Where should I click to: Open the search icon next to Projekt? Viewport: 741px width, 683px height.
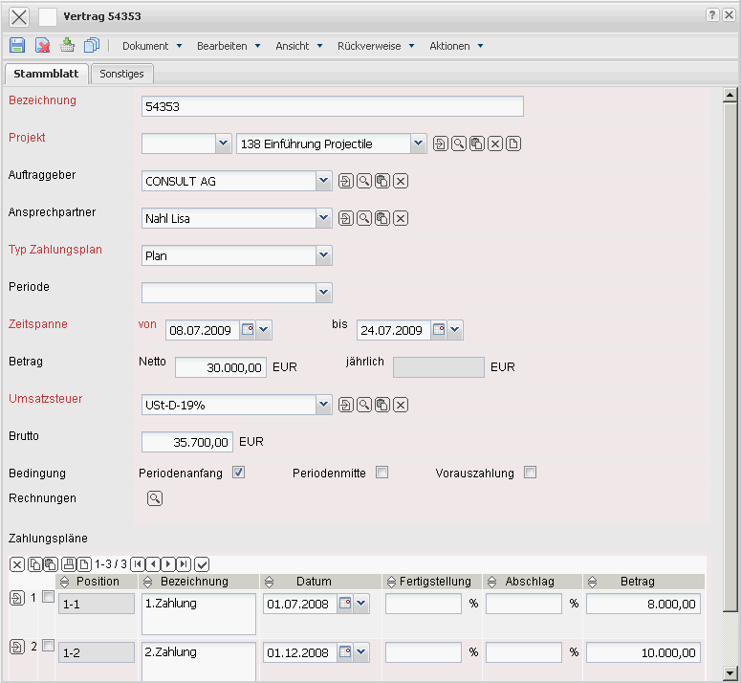pos(459,144)
